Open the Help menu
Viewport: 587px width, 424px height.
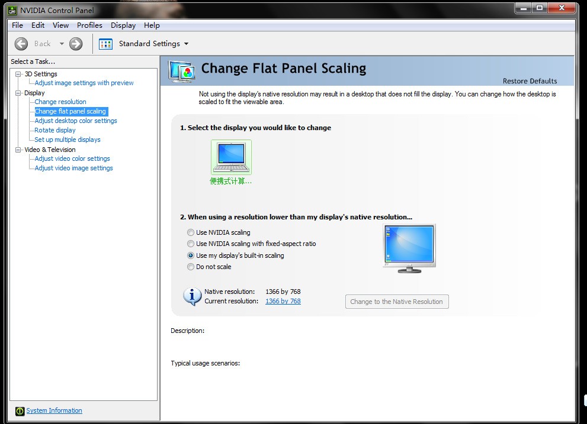[152, 25]
